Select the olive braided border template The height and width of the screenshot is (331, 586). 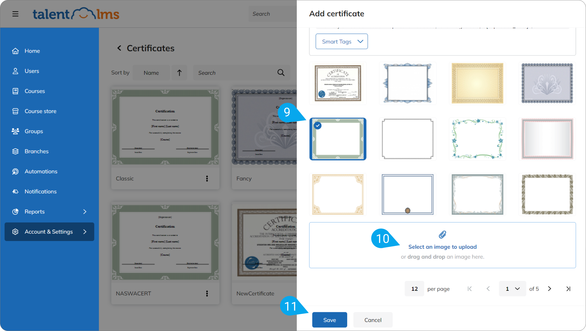coord(547,194)
